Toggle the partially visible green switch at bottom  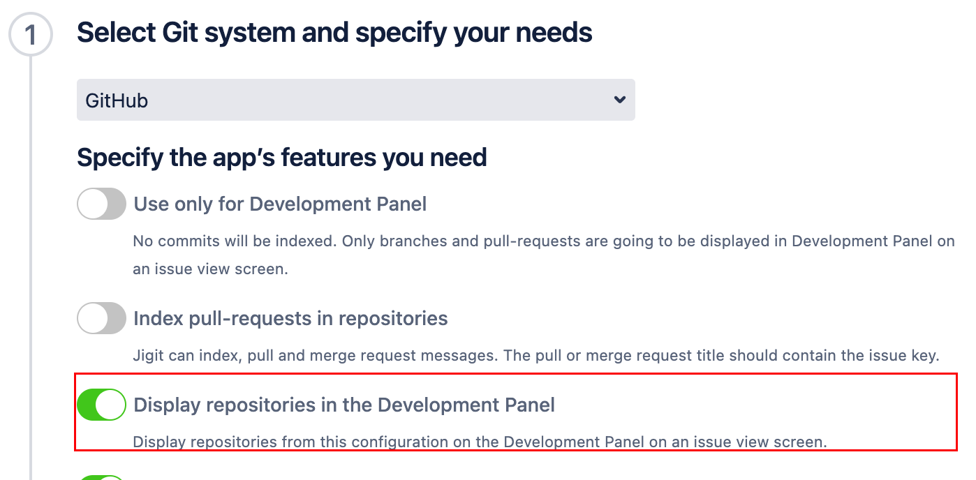coord(101,476)
